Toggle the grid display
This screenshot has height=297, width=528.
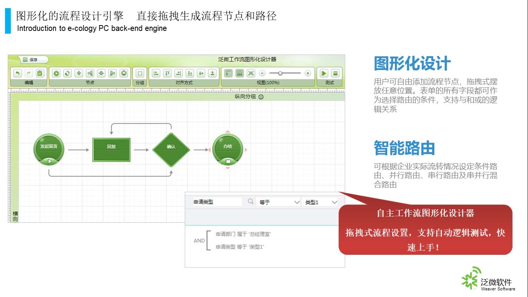pos(240,73)
